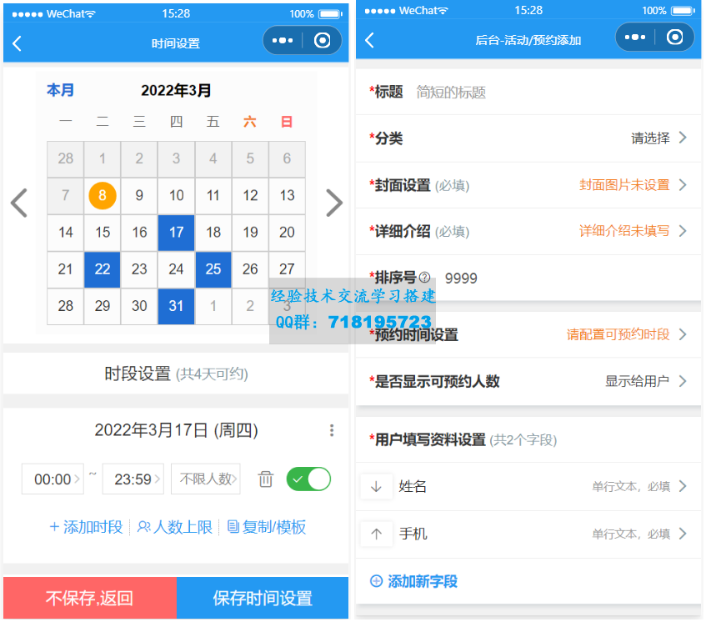Tap the close circle icon in 时间设置 header

323,41
